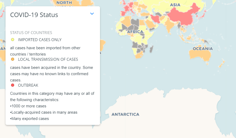Select Madagascar island in gray
The image size is (236, 138).
[x=151, y=49]
